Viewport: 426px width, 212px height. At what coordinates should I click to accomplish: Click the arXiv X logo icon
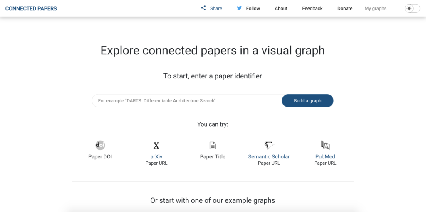(156, 146)
